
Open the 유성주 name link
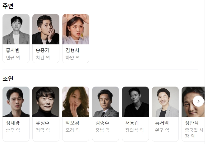[x=43, y=123]
